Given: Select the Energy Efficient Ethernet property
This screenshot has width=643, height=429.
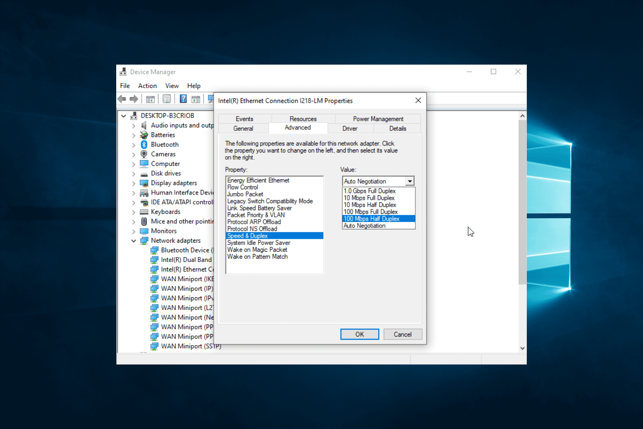Looking at the screenshot, I should coord(275,180).
